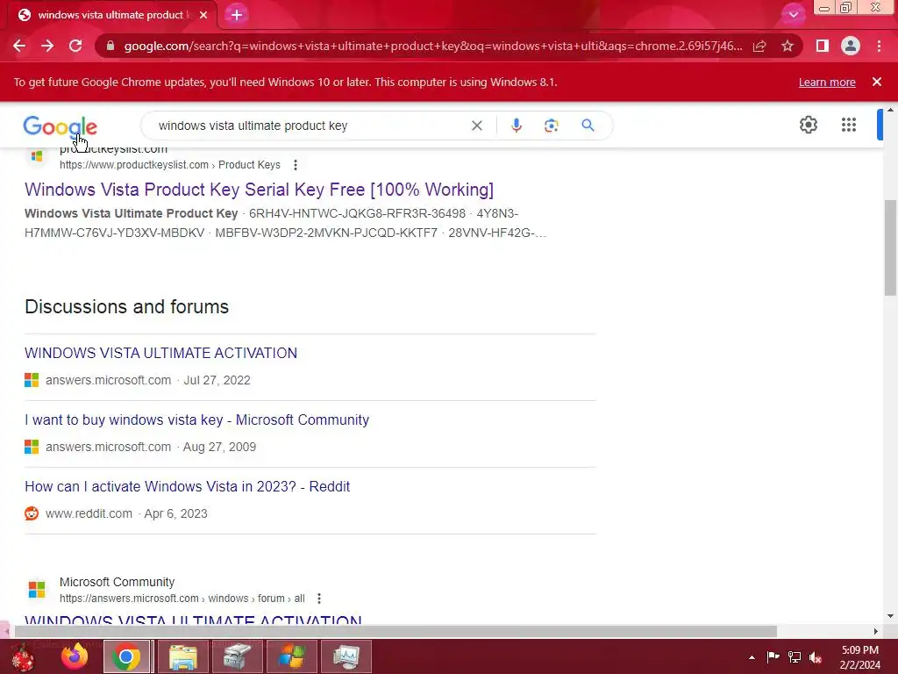The height and width of the screenshot is (674, 898).
Task: Open the Windows flag app in taskbar
Action: (x=291, y=656)
